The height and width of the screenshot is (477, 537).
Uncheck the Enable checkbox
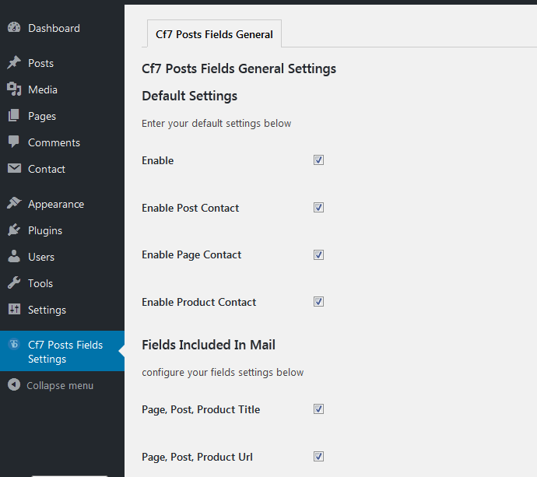tap(318, 160)
